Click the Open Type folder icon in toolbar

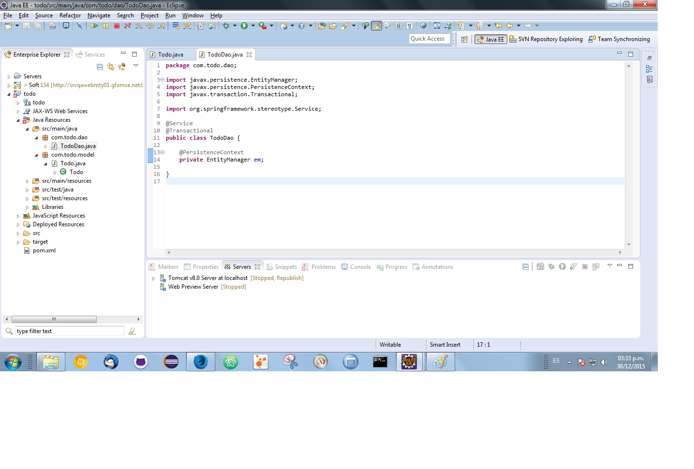pos(322,26)
